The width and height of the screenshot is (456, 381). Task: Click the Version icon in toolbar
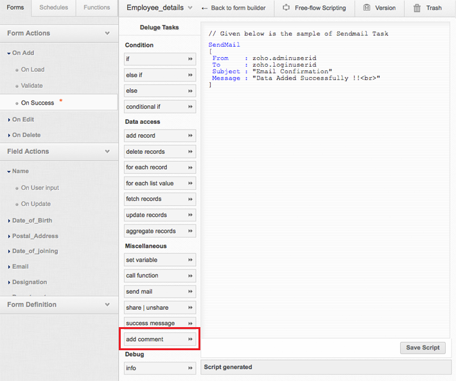tap(366, 8)
